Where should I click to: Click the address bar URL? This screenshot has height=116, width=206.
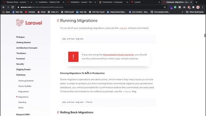click(x=42, y=7)
